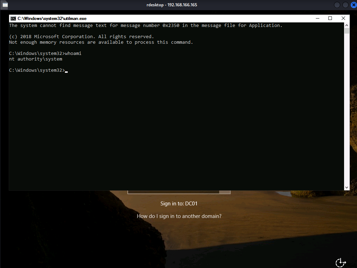This screenshot has height=268, width=357.
Task: Click the 'Sign in to: DC01' label
Action: [x=179, y=203]
